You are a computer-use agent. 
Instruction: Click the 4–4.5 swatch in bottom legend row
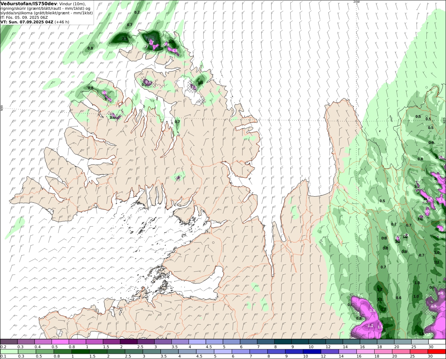coord(187,352)
